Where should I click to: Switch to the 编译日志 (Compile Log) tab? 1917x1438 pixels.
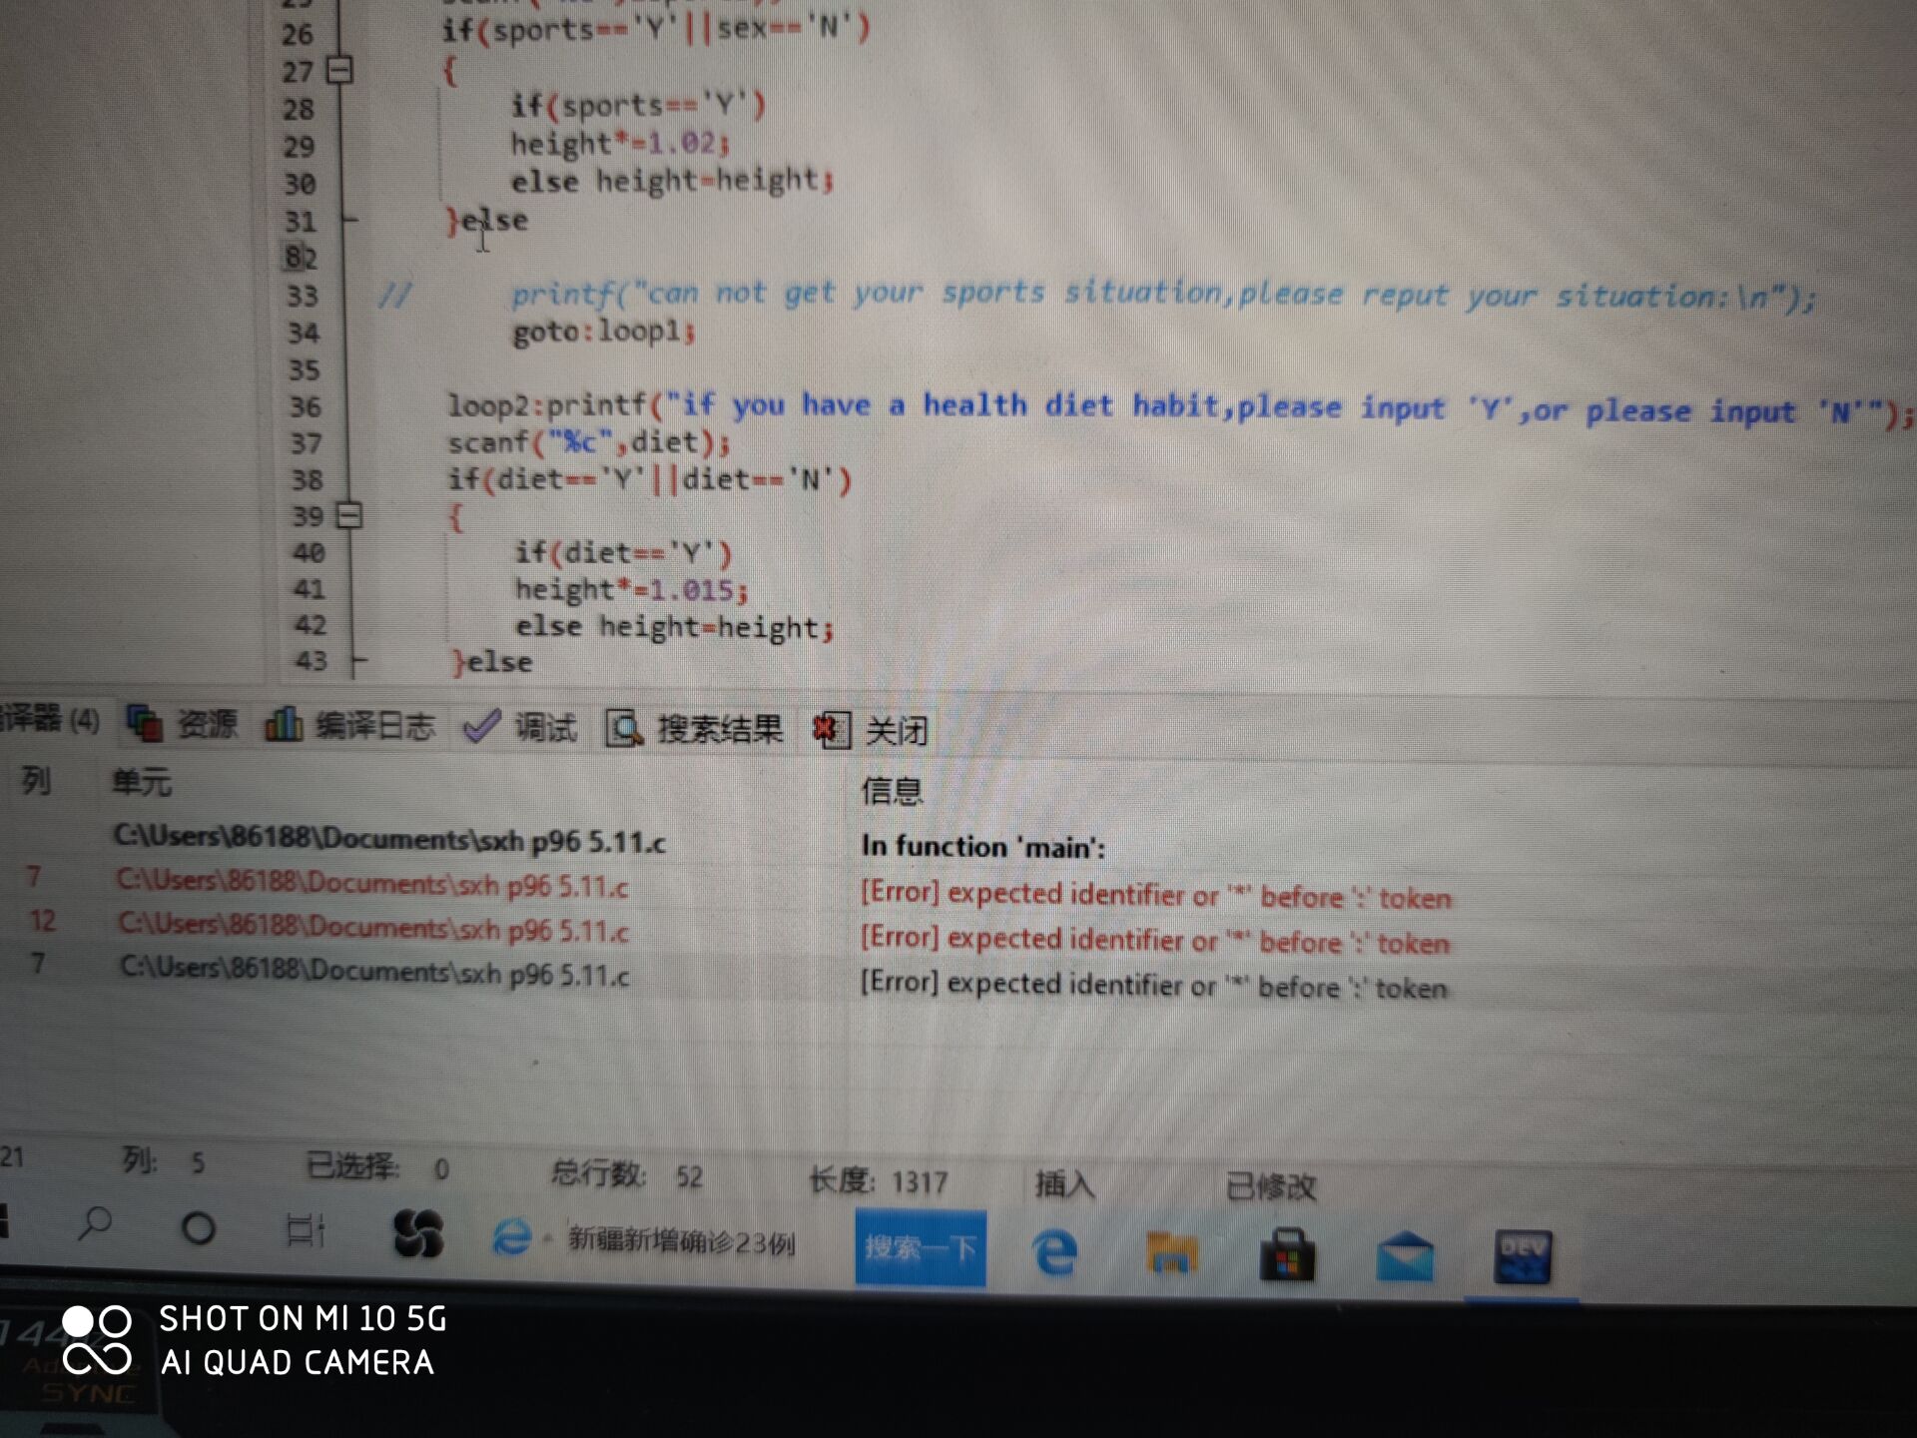pyautogui.click(x=374, y=726)
